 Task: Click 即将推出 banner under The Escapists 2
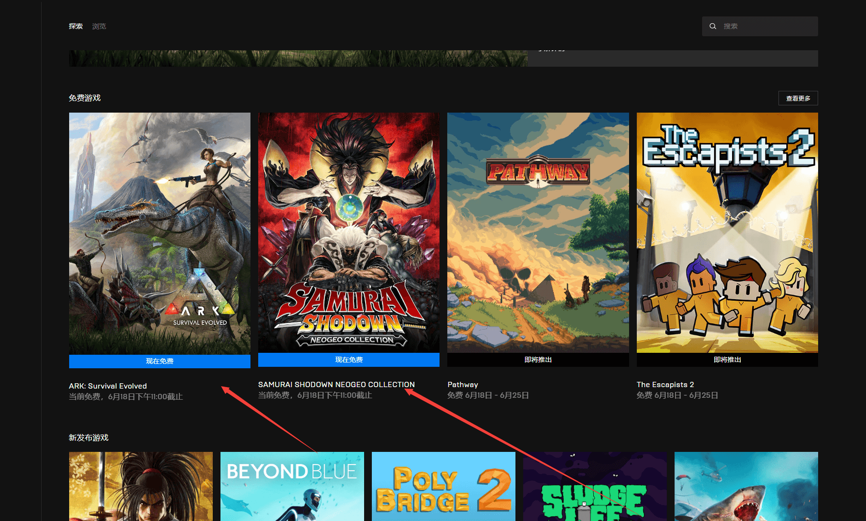pyautogui.click(x=727, y=360)
